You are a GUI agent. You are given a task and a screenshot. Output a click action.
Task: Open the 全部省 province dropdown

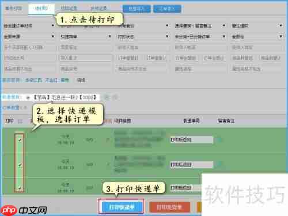tap(257, 36)
